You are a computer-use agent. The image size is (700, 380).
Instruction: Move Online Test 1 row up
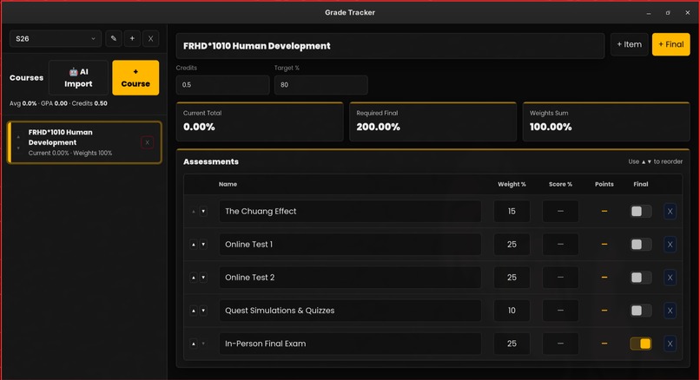[194, 245]
